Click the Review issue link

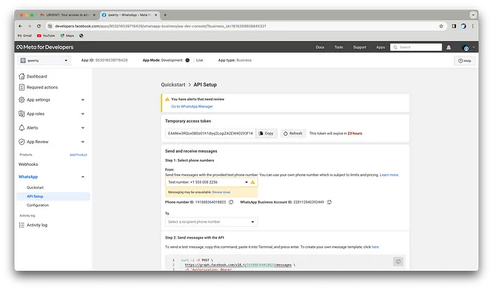(x=221, y=192)
